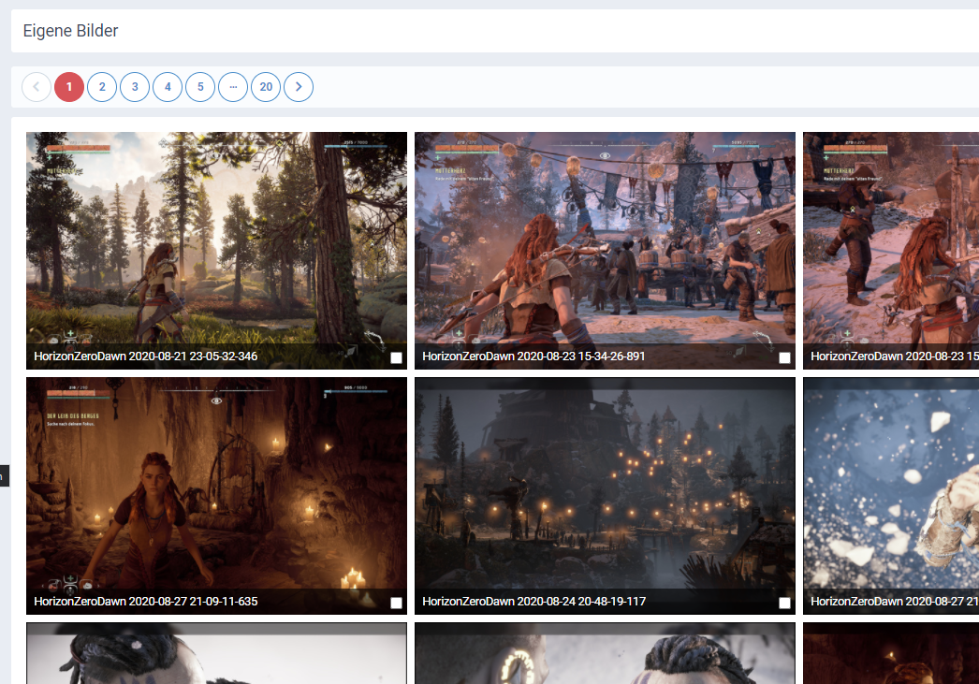This screenshot has height=684, width=979.
Task: Select page 1 in pagination
Action: 69,87
